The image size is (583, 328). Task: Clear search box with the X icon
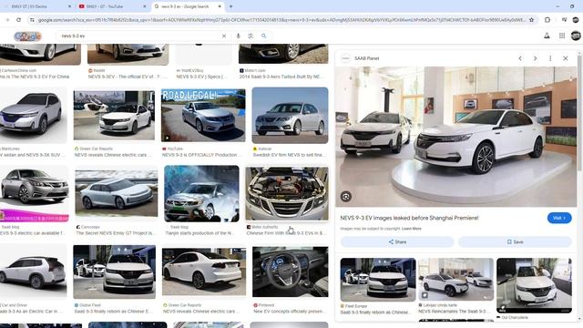tap(224, 36)
